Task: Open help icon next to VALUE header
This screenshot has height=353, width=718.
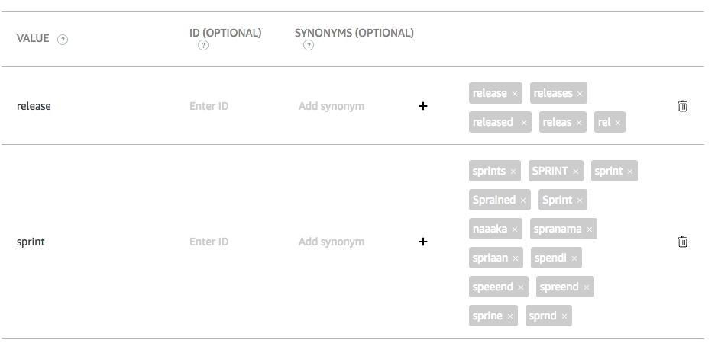Action: (x=63, y=40)
